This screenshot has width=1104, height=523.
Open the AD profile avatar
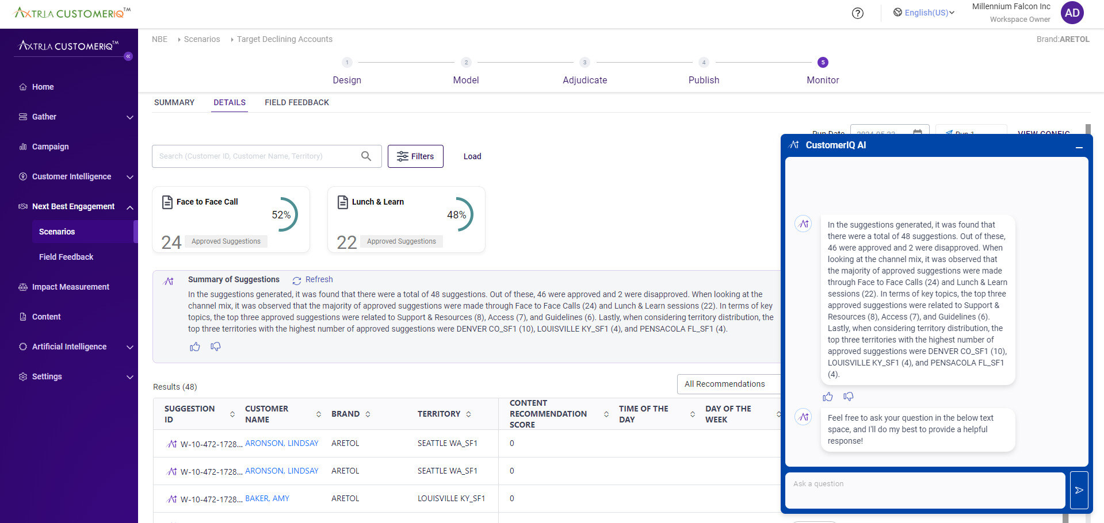(1071, 13)
